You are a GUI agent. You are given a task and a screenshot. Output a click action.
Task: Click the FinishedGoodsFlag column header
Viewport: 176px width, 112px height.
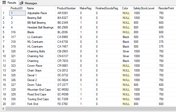click(107, 8)
